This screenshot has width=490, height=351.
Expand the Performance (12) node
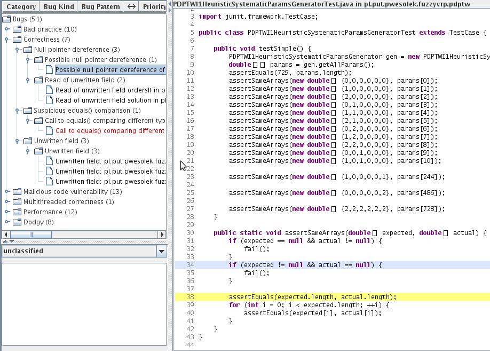[x=7, y=212]
